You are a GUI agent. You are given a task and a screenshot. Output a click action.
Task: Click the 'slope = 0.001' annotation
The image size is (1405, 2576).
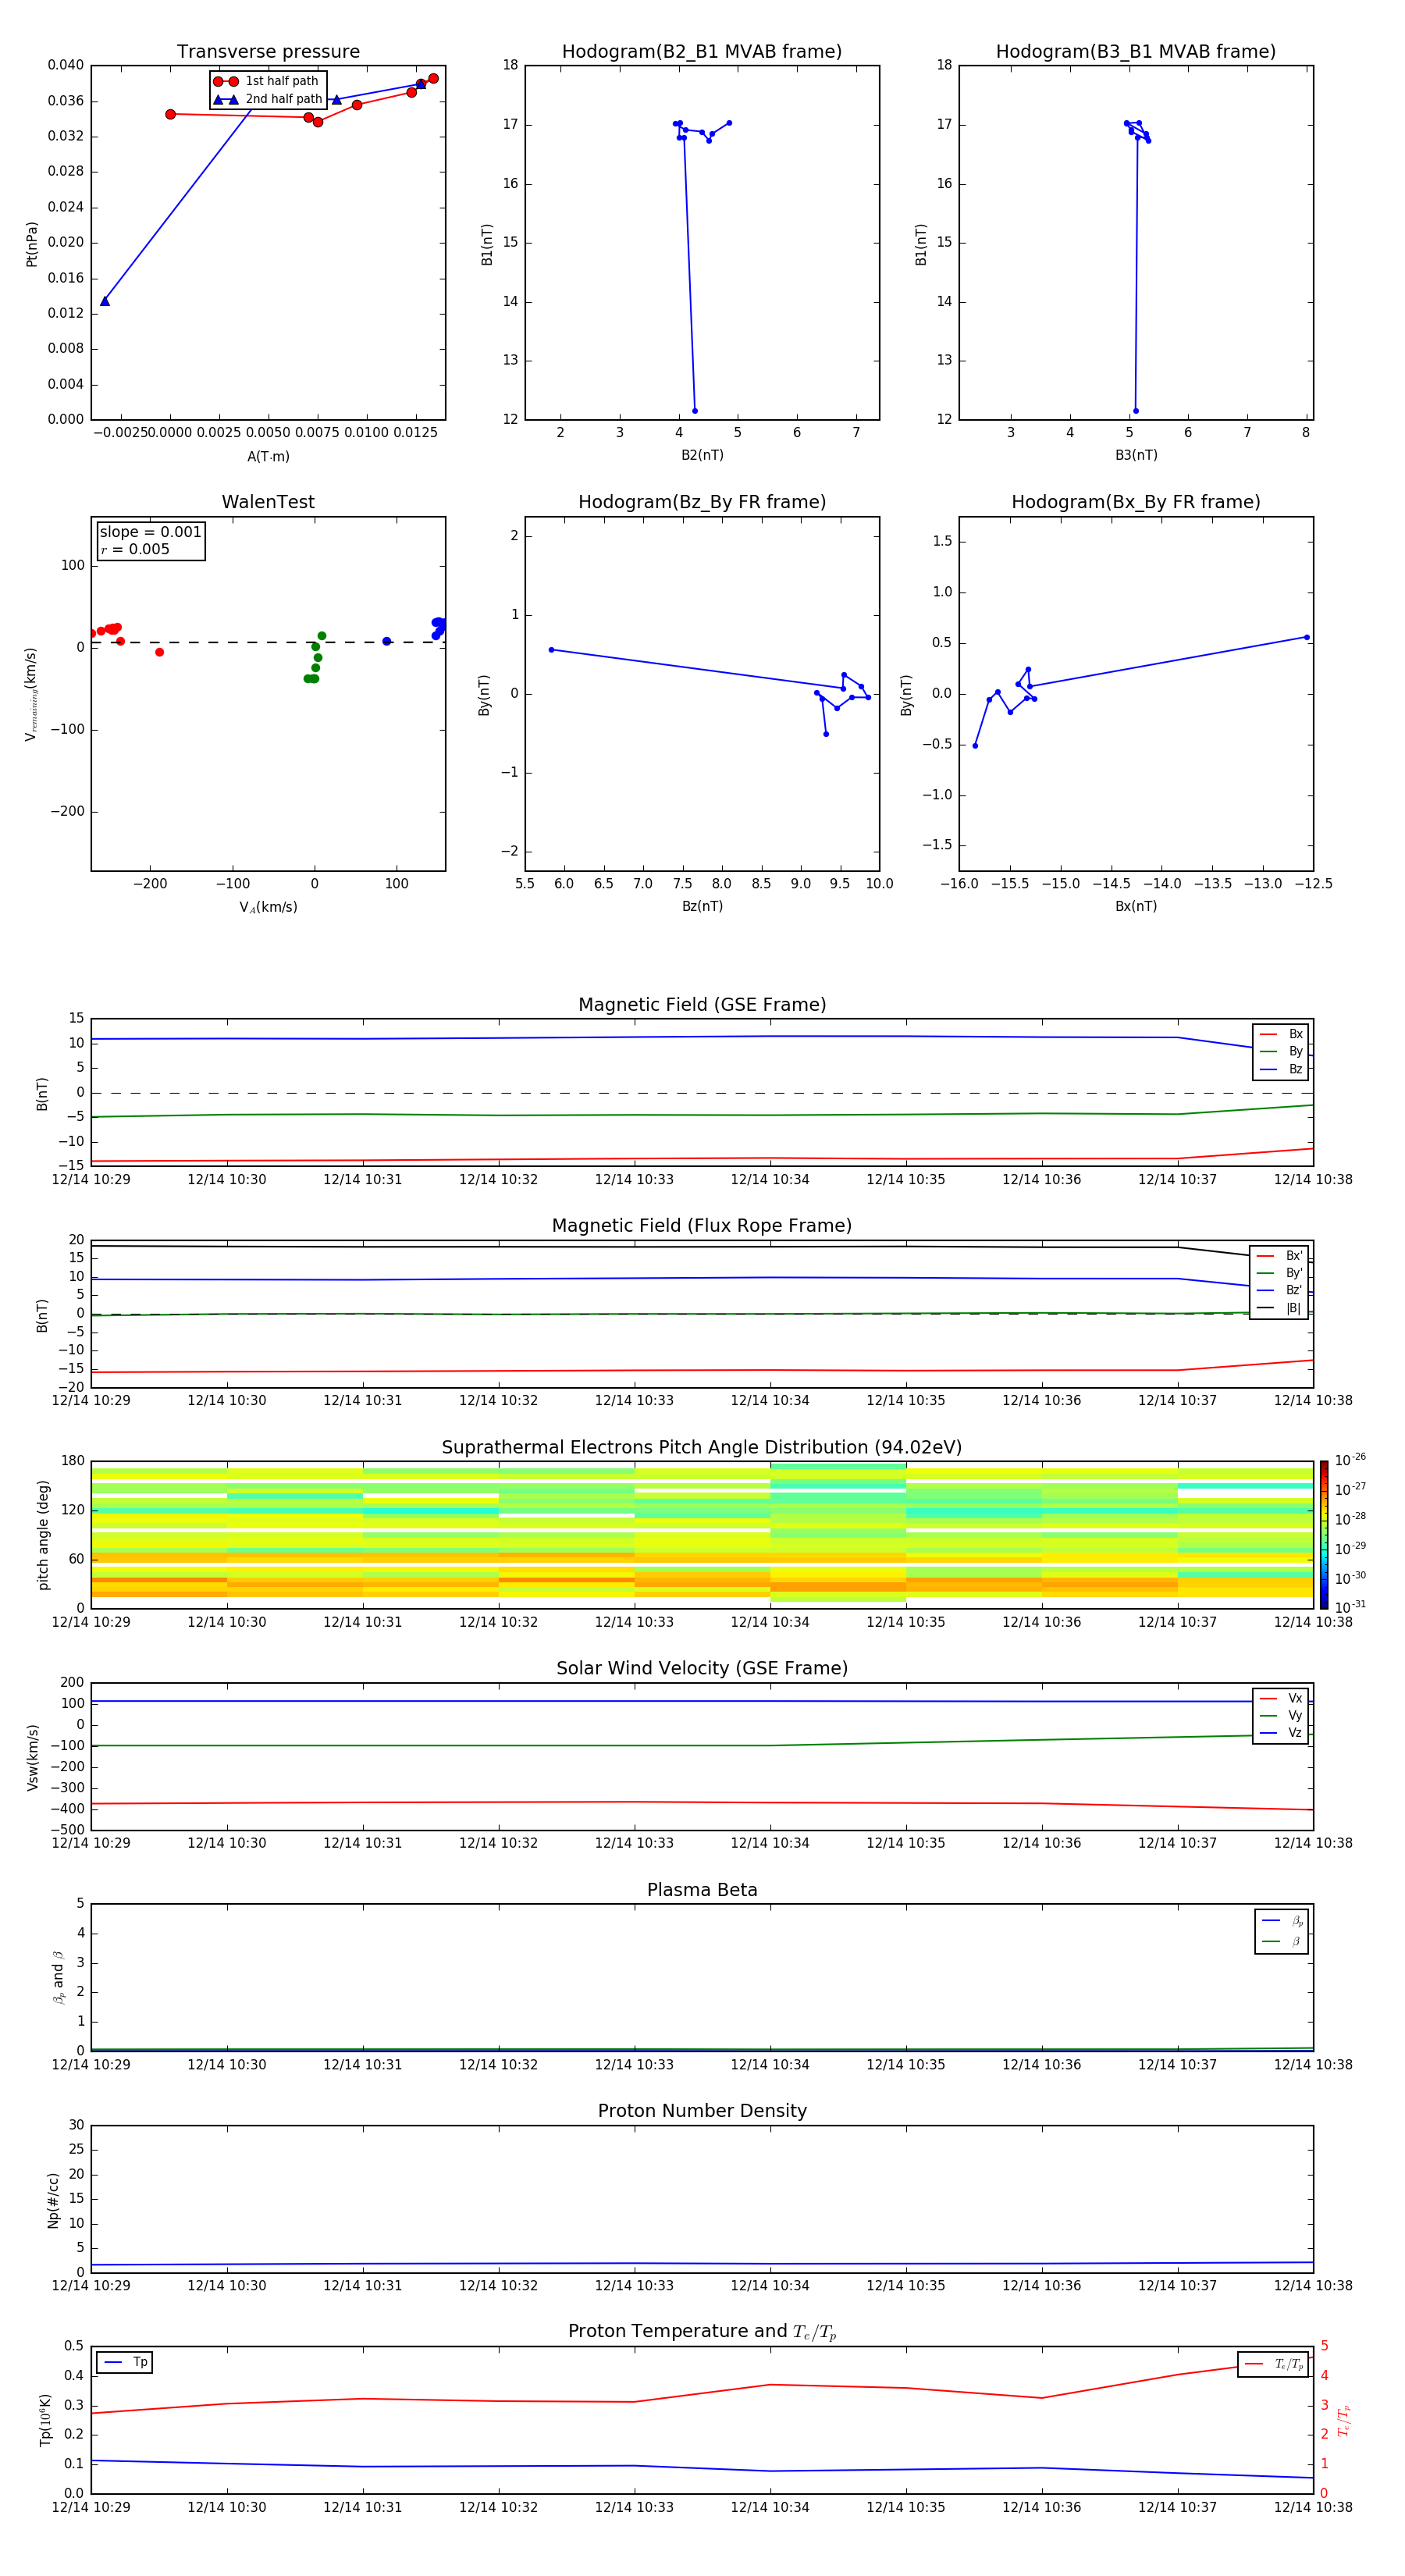pyautogui.click(x=151, y=532)
